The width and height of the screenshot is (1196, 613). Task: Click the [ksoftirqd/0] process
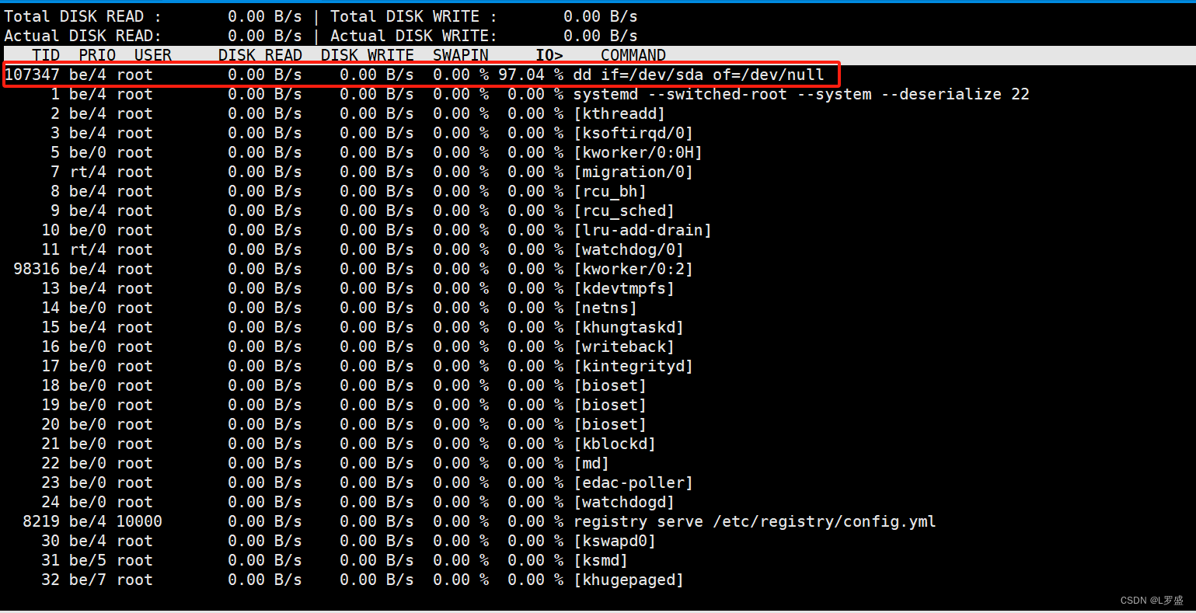coord(633,133)
